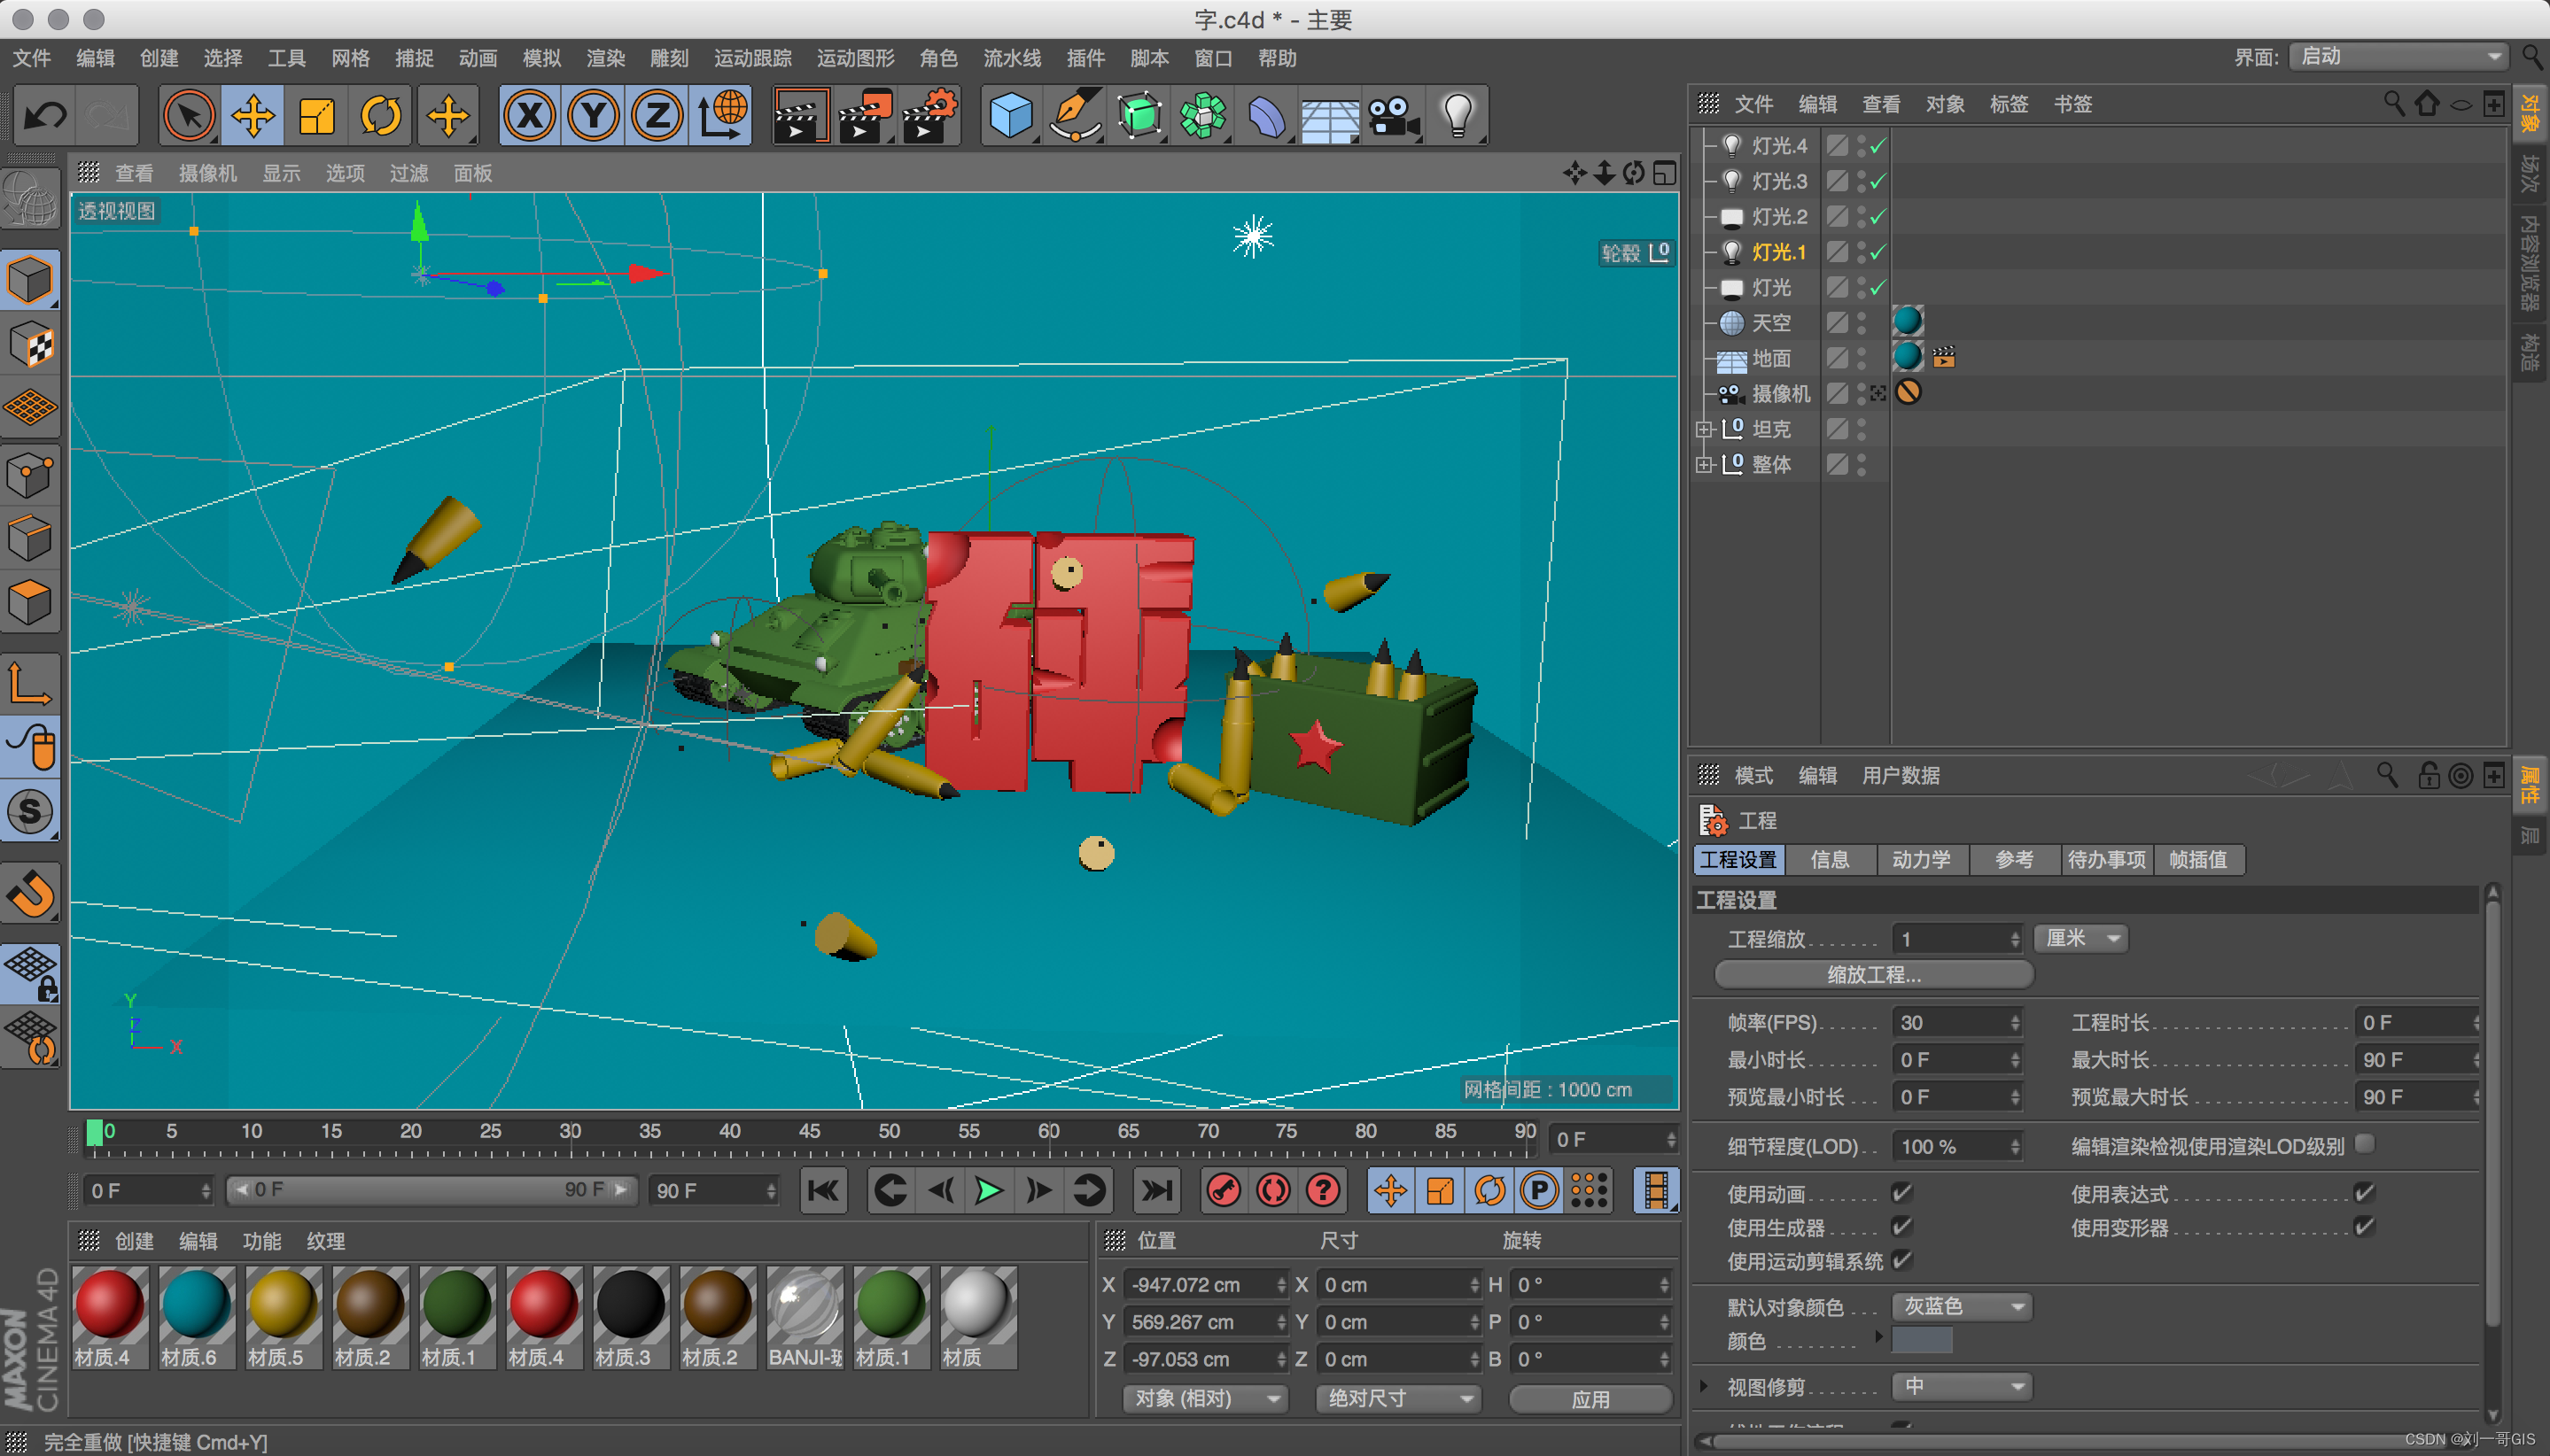2550x1456 pixels.
Task: Open the render settings icon
Action: (x=929, y=116)
